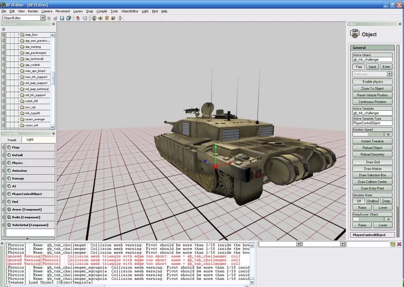Viewport: 404px width, 287px height.
Task: Toggle Continuous Rotation
Action: pyautogui.click(x=372, y=102)
